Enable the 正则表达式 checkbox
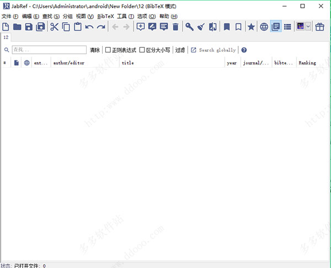The image size is (331, 268). [x=108, y=50]
